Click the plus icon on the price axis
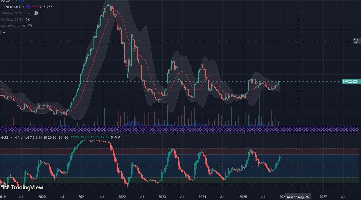This screenshot has height=200, width=361. coord(356,41)
